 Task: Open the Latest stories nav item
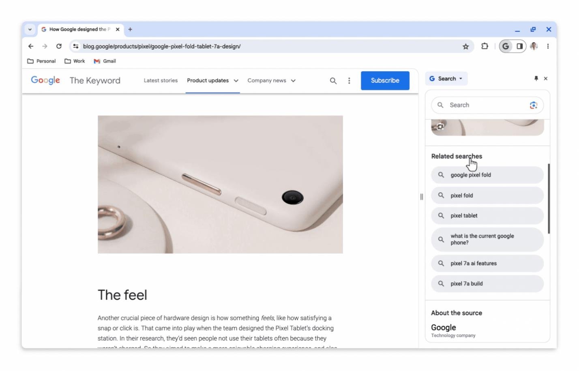tap(161, 80)
